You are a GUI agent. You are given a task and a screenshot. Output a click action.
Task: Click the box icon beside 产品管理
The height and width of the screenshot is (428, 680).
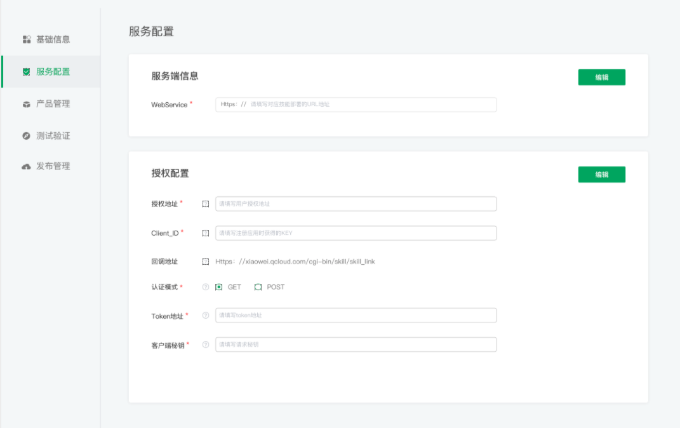point(26,104)
